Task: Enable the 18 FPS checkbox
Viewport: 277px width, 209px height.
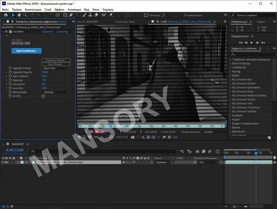Action: 43,96
